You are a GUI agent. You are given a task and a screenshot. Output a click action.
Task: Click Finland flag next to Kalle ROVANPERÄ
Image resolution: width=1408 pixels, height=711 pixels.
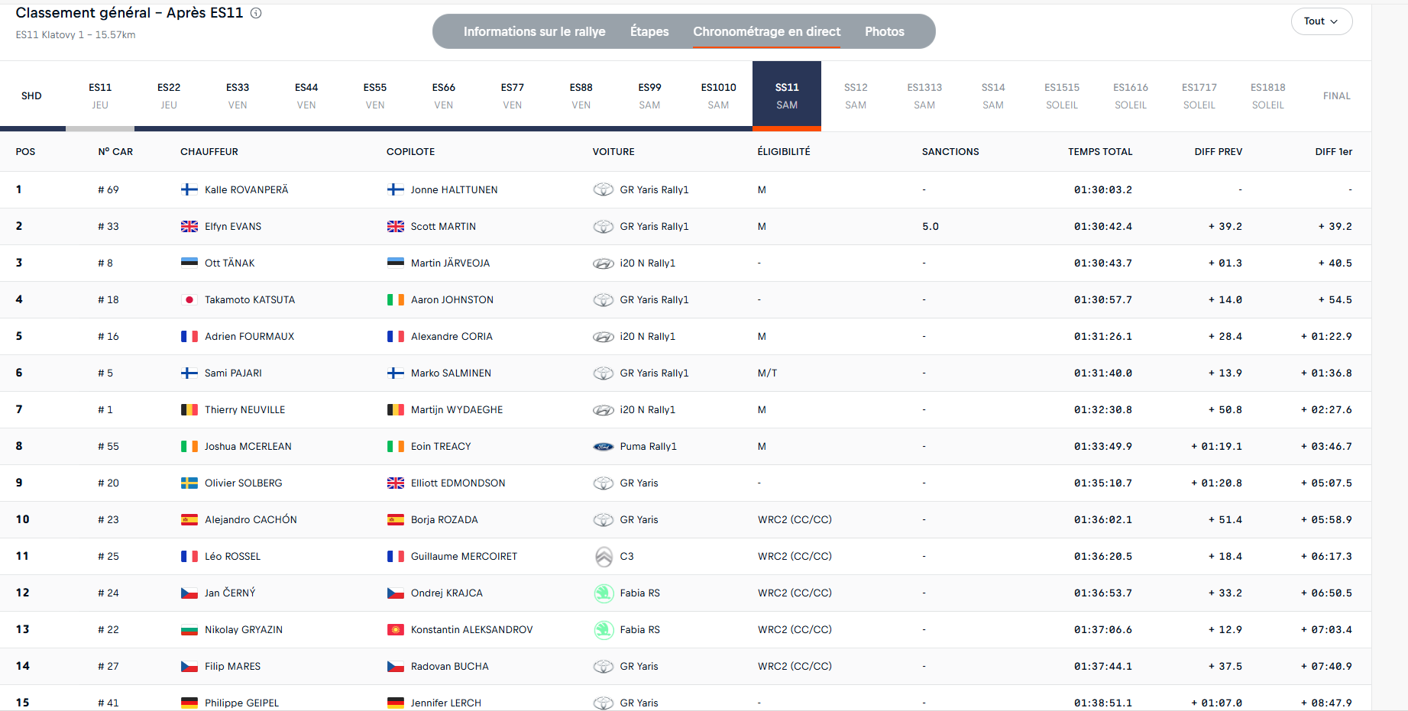click(189, 189)
